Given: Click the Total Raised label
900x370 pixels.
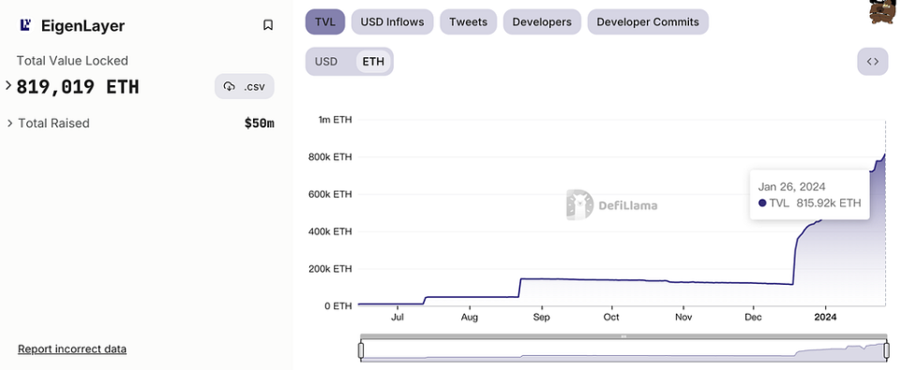Looking at the screenshot, I should coord(54,124).
